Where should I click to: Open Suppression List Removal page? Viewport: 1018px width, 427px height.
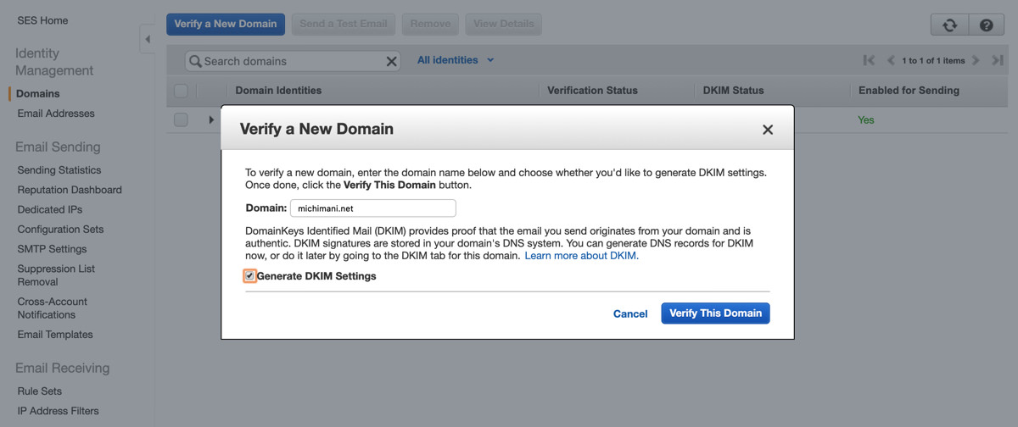click(56, 275)
